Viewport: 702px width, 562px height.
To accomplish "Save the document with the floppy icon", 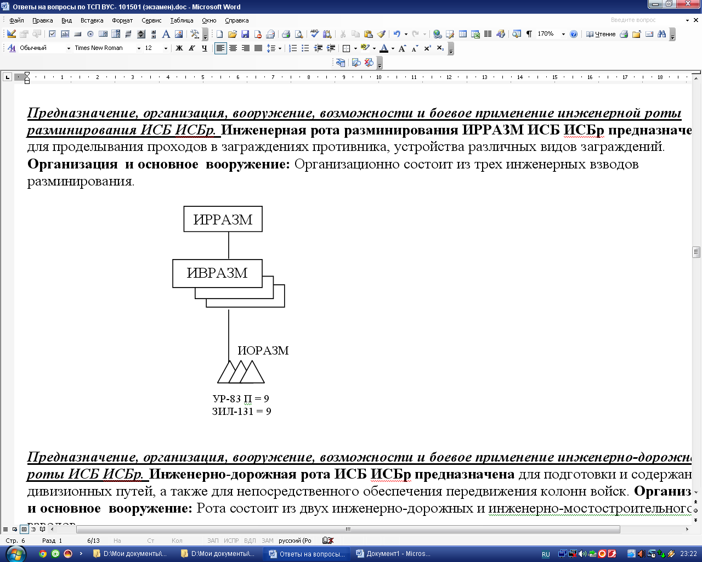I will point(245,34).
